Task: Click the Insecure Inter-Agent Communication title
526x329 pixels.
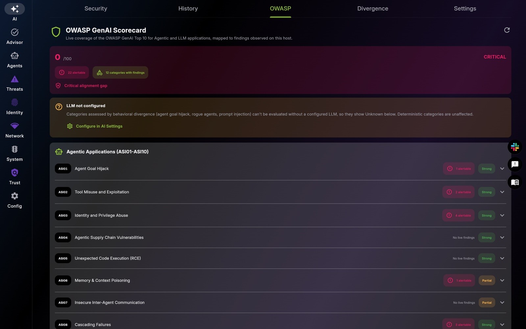Action: 109,302
